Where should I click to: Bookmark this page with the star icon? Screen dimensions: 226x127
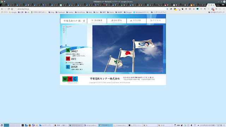[167, 9]
